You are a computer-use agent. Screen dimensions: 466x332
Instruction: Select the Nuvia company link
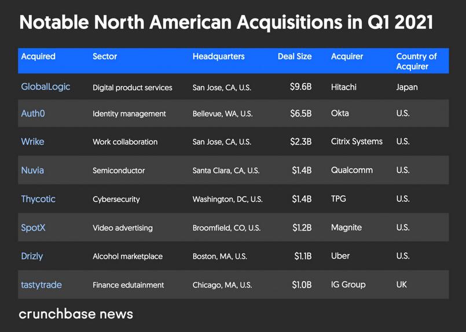32,170
